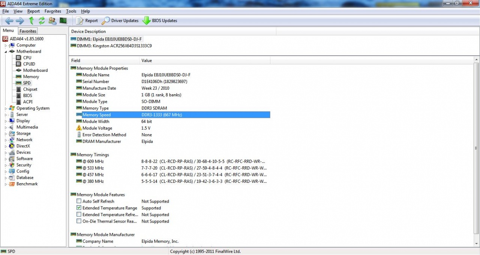Screen dimensions: 480x255
Task: Refresh the page with green arrows icon
Action: tap(42, 21)
